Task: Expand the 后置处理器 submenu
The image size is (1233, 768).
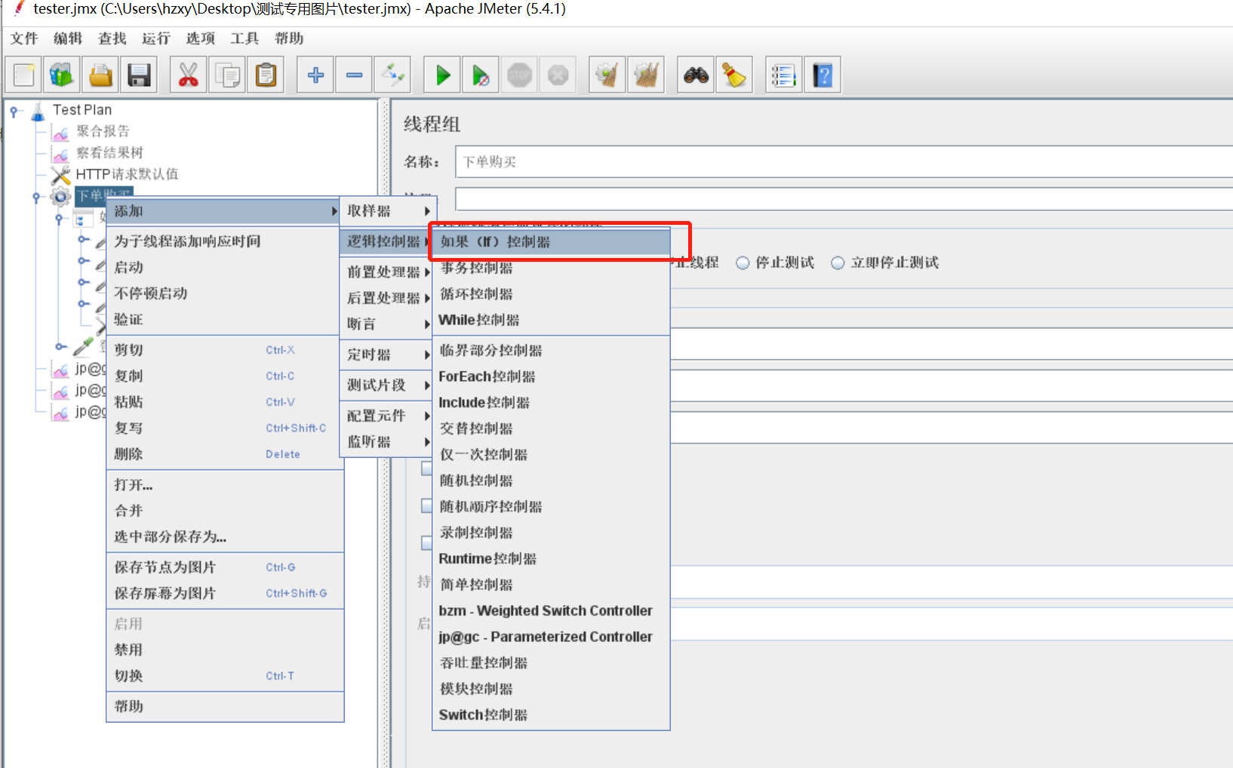Action: 386,298
